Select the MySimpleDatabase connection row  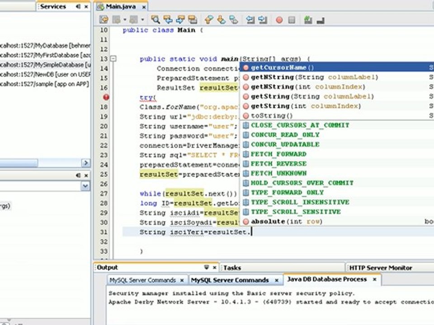45,65
